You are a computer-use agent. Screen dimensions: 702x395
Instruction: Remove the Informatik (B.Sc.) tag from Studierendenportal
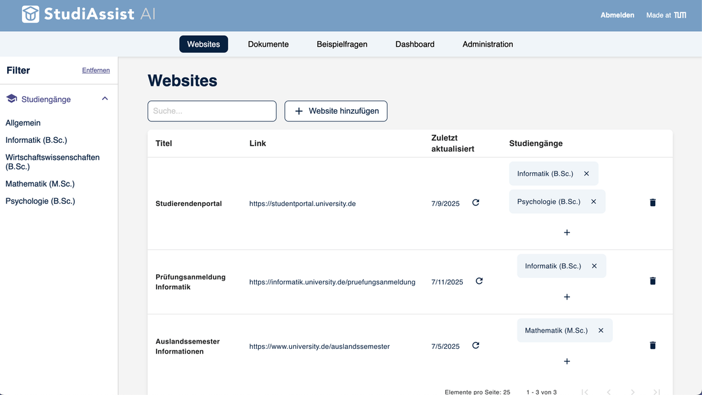click(x=586, y=173)
